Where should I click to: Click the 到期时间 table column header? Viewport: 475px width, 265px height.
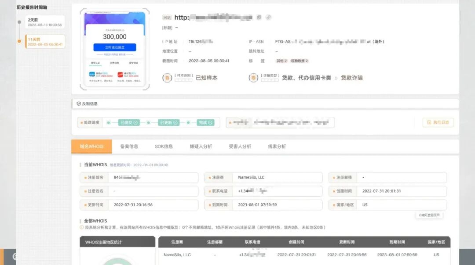coord(397,242)
